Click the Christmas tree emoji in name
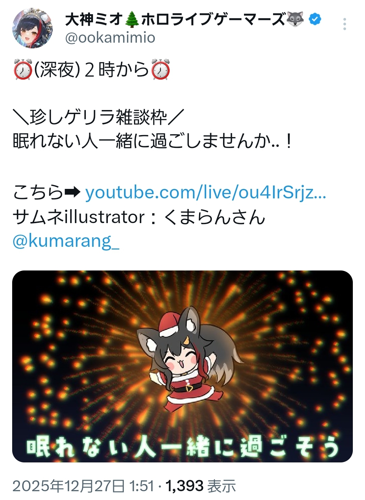Image resolution: width=365 pixels, height=500 pixels. [132, 19]
